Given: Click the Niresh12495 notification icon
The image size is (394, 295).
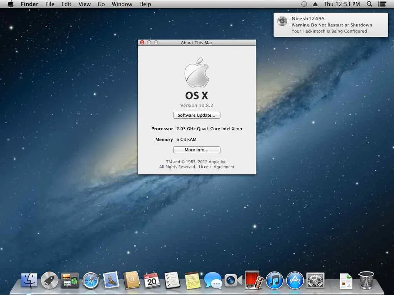Looking at the screenshot, I should (282, 22).
